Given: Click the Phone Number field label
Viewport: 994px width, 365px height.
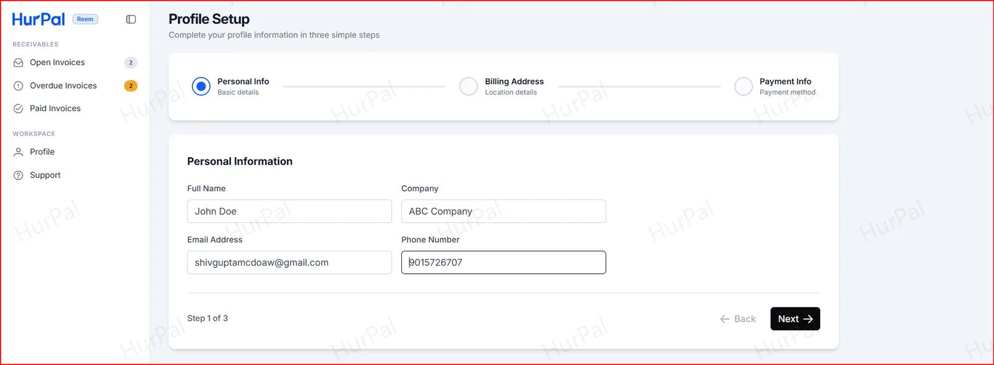Looking at the screenshot, I should [431, 240].
